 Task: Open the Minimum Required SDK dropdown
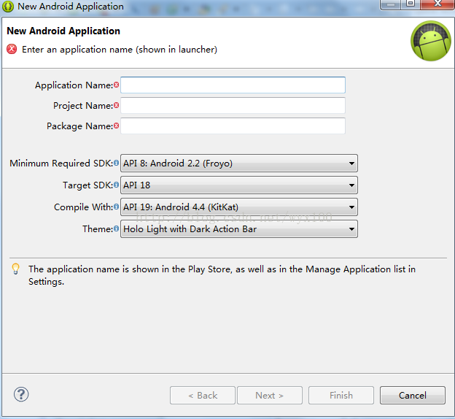point(239,164)
